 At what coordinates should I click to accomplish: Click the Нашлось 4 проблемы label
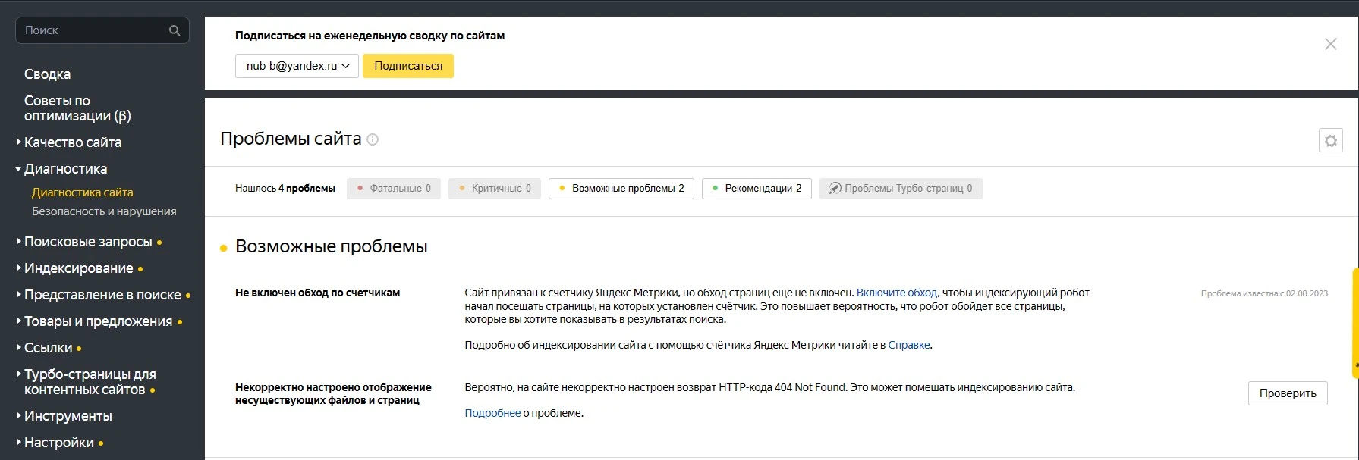(x=285, y=189)
